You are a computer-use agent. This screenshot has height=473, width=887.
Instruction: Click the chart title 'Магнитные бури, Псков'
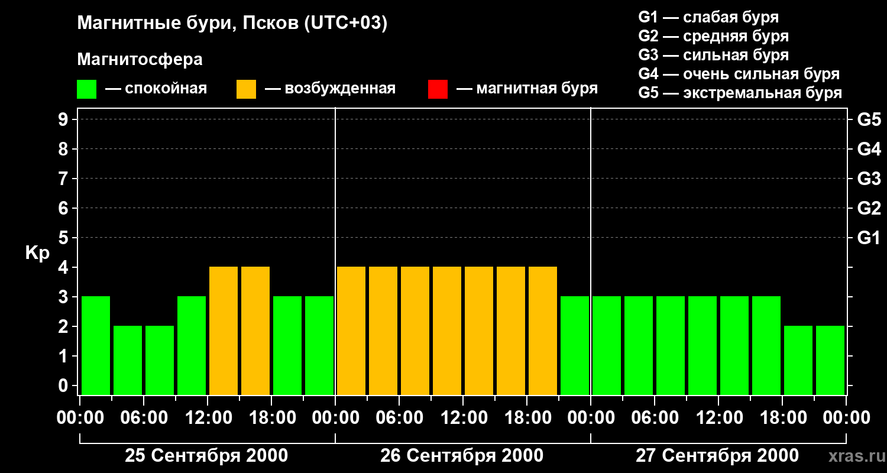coord(232,24)
